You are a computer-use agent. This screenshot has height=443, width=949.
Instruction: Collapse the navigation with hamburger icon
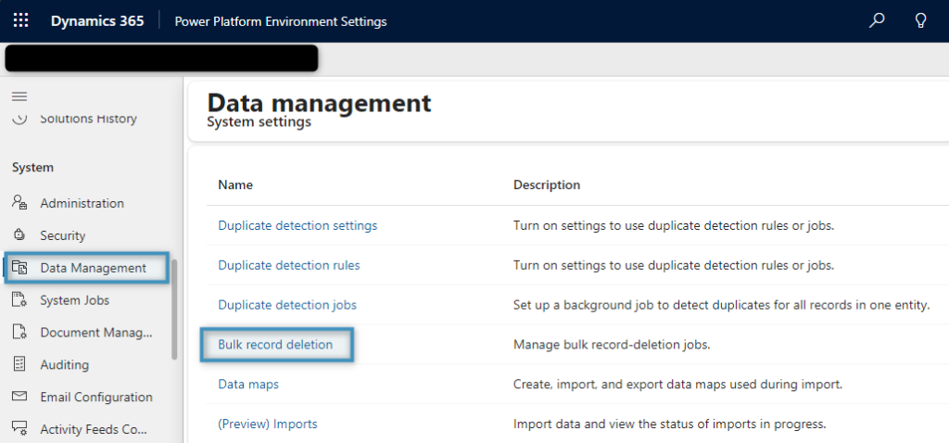pos(20,96)
